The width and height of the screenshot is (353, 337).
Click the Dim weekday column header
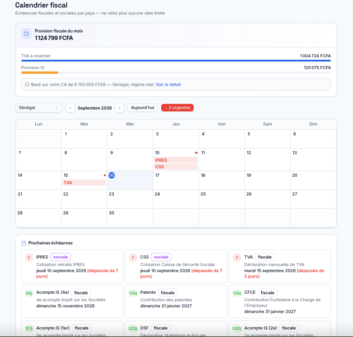tap(313, 124)
